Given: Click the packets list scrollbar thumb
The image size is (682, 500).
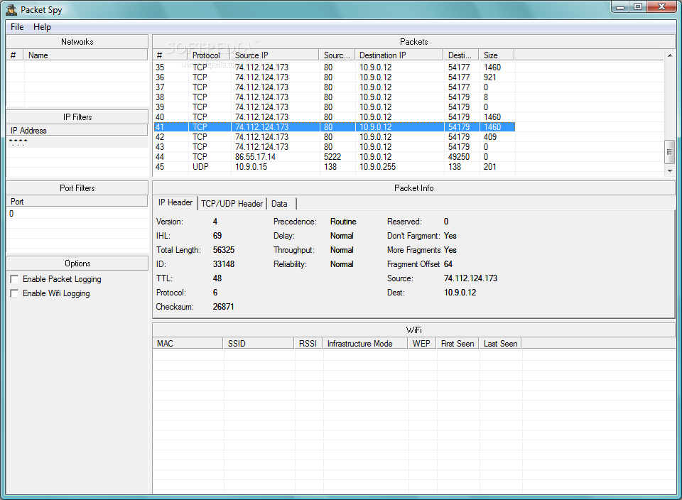Looking at the screenshot, I should [670, 152].
